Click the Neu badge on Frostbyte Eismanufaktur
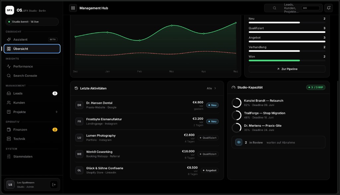This screenshot has width=340, height=195. pos(212,122)
